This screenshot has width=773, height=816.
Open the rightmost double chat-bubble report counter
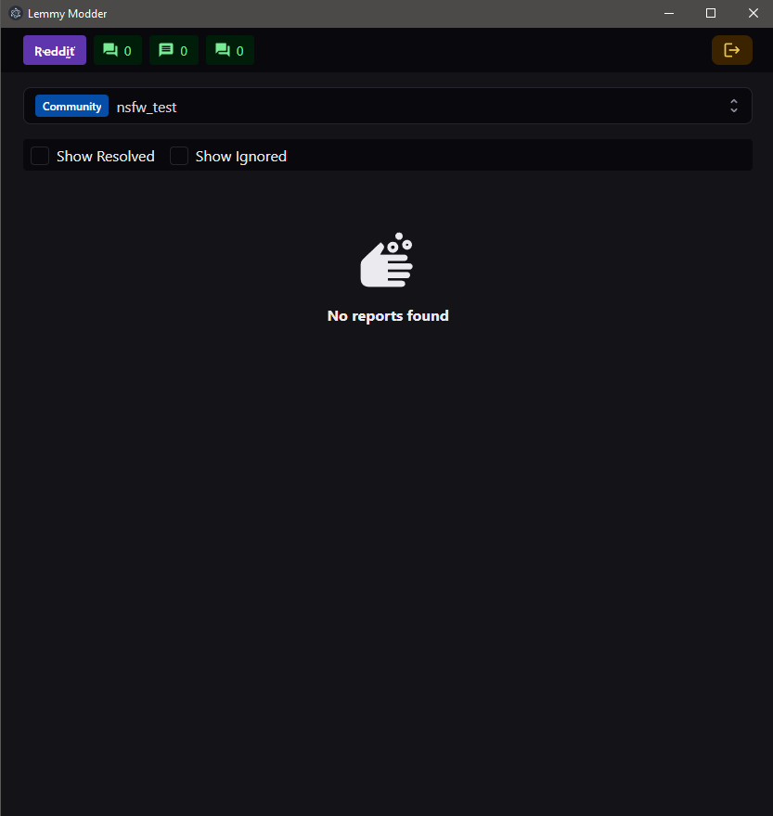point(230,50)
